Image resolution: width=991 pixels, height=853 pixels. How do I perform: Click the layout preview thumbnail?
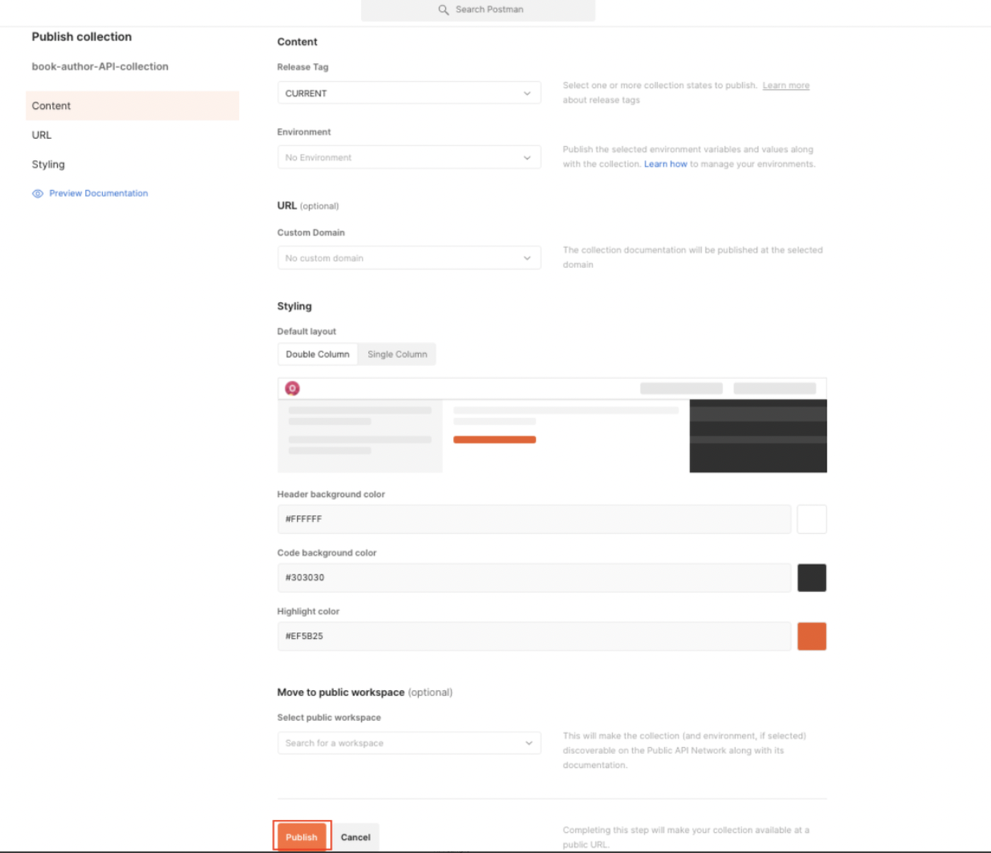pos(552,425)
